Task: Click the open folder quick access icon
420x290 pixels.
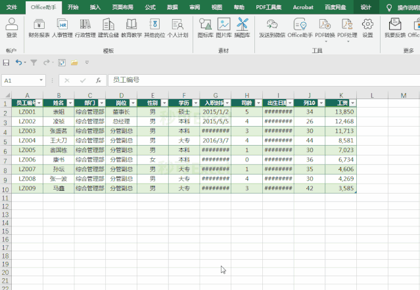Action: pos(74,62)
